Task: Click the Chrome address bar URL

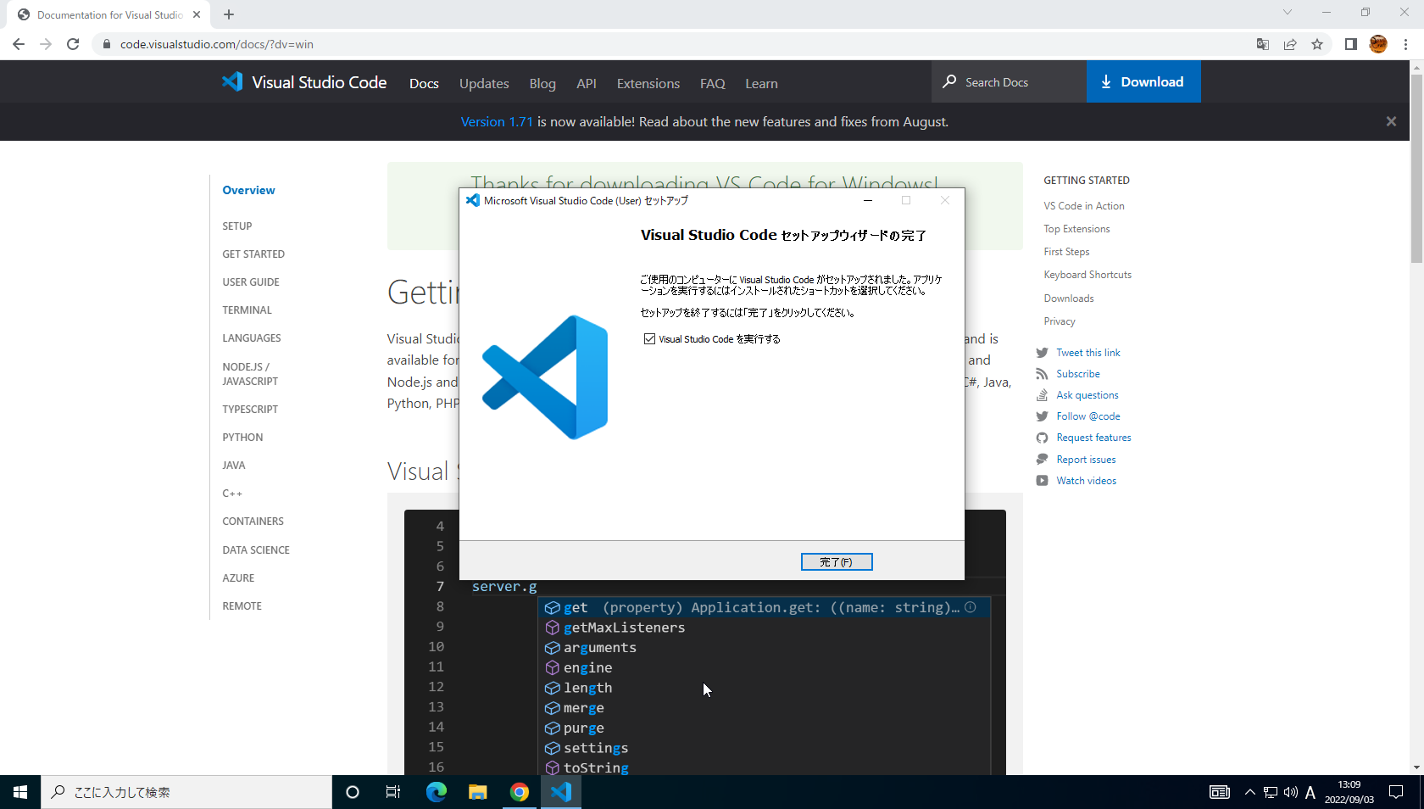Action: point(217,44)
